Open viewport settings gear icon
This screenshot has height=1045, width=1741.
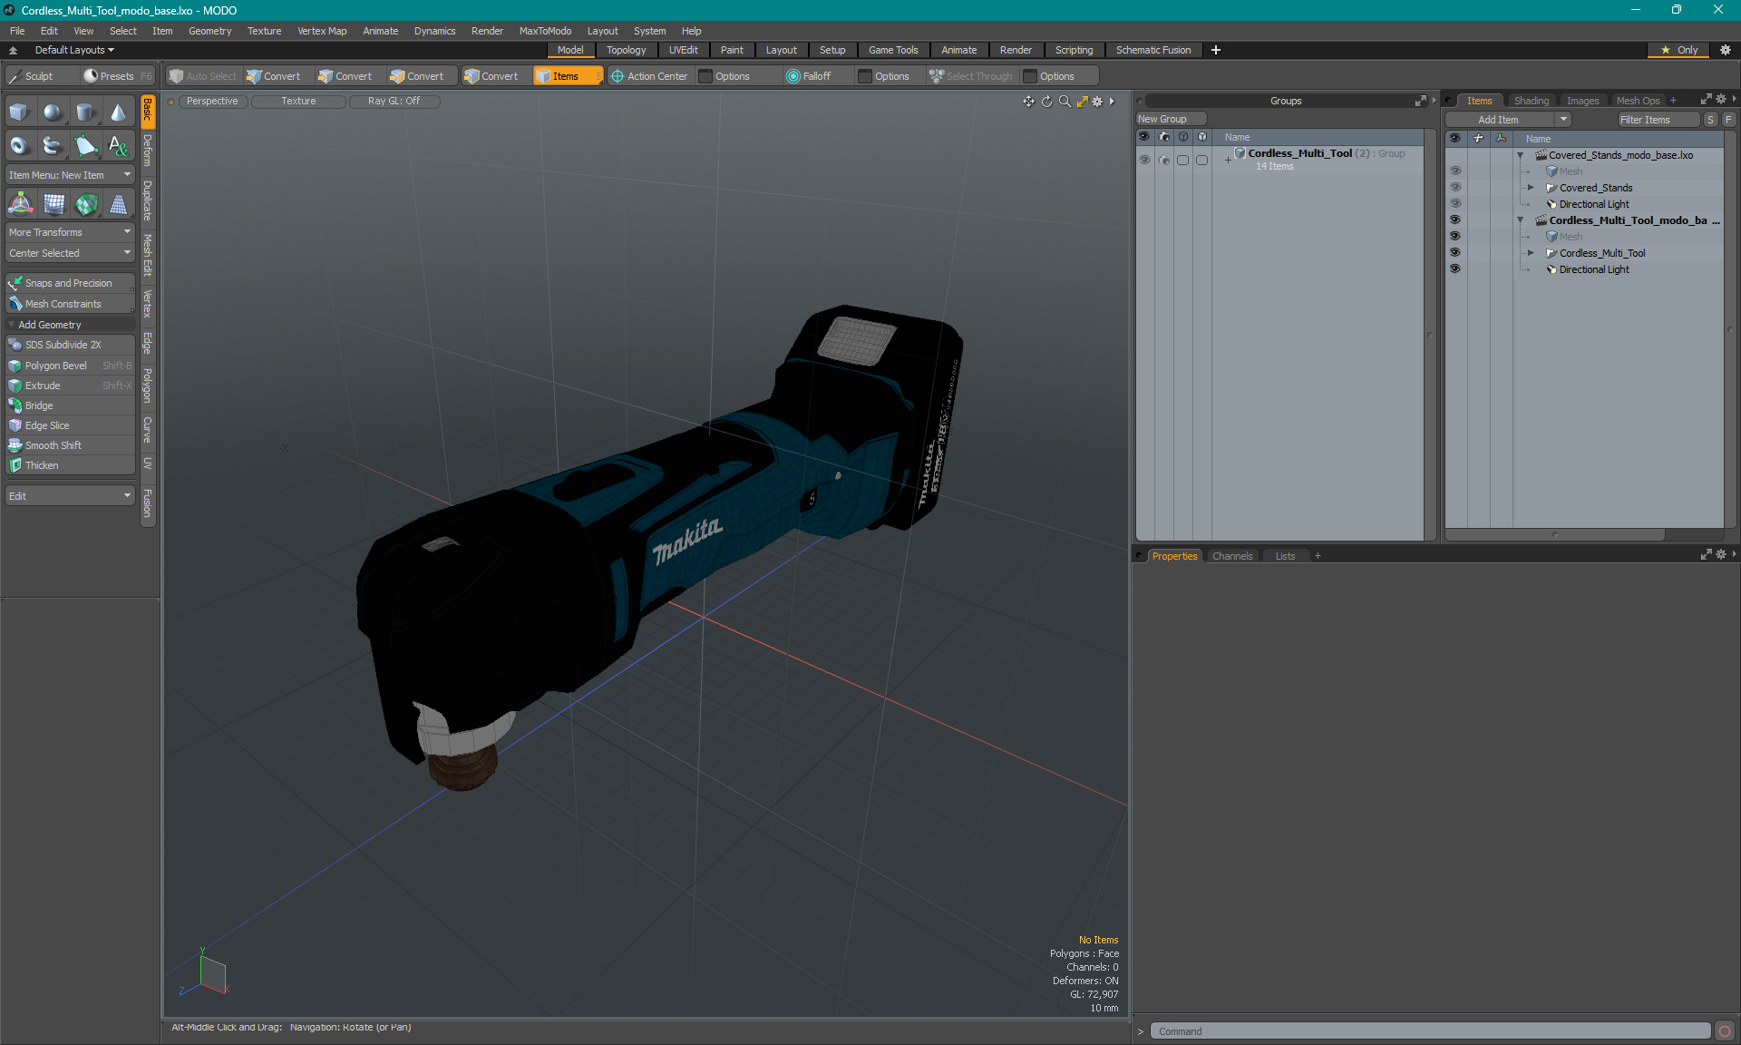pos(1097,102)
